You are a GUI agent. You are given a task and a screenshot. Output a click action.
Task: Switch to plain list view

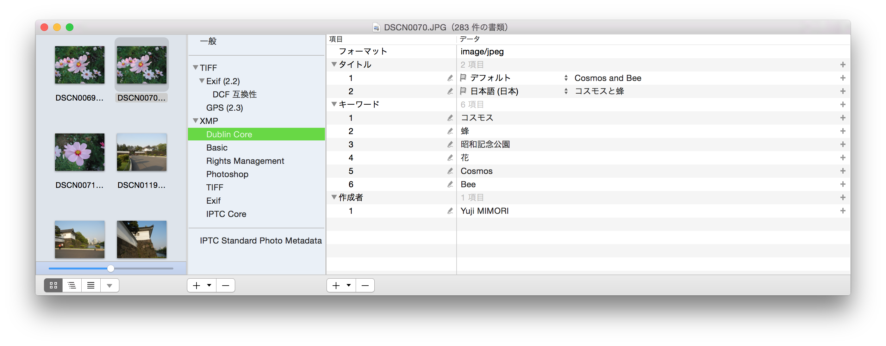click(x=91, y=286)
